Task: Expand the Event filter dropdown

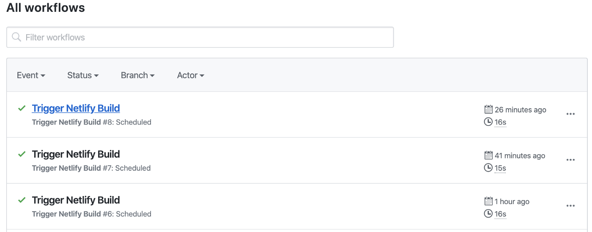Action: [31, 75]
